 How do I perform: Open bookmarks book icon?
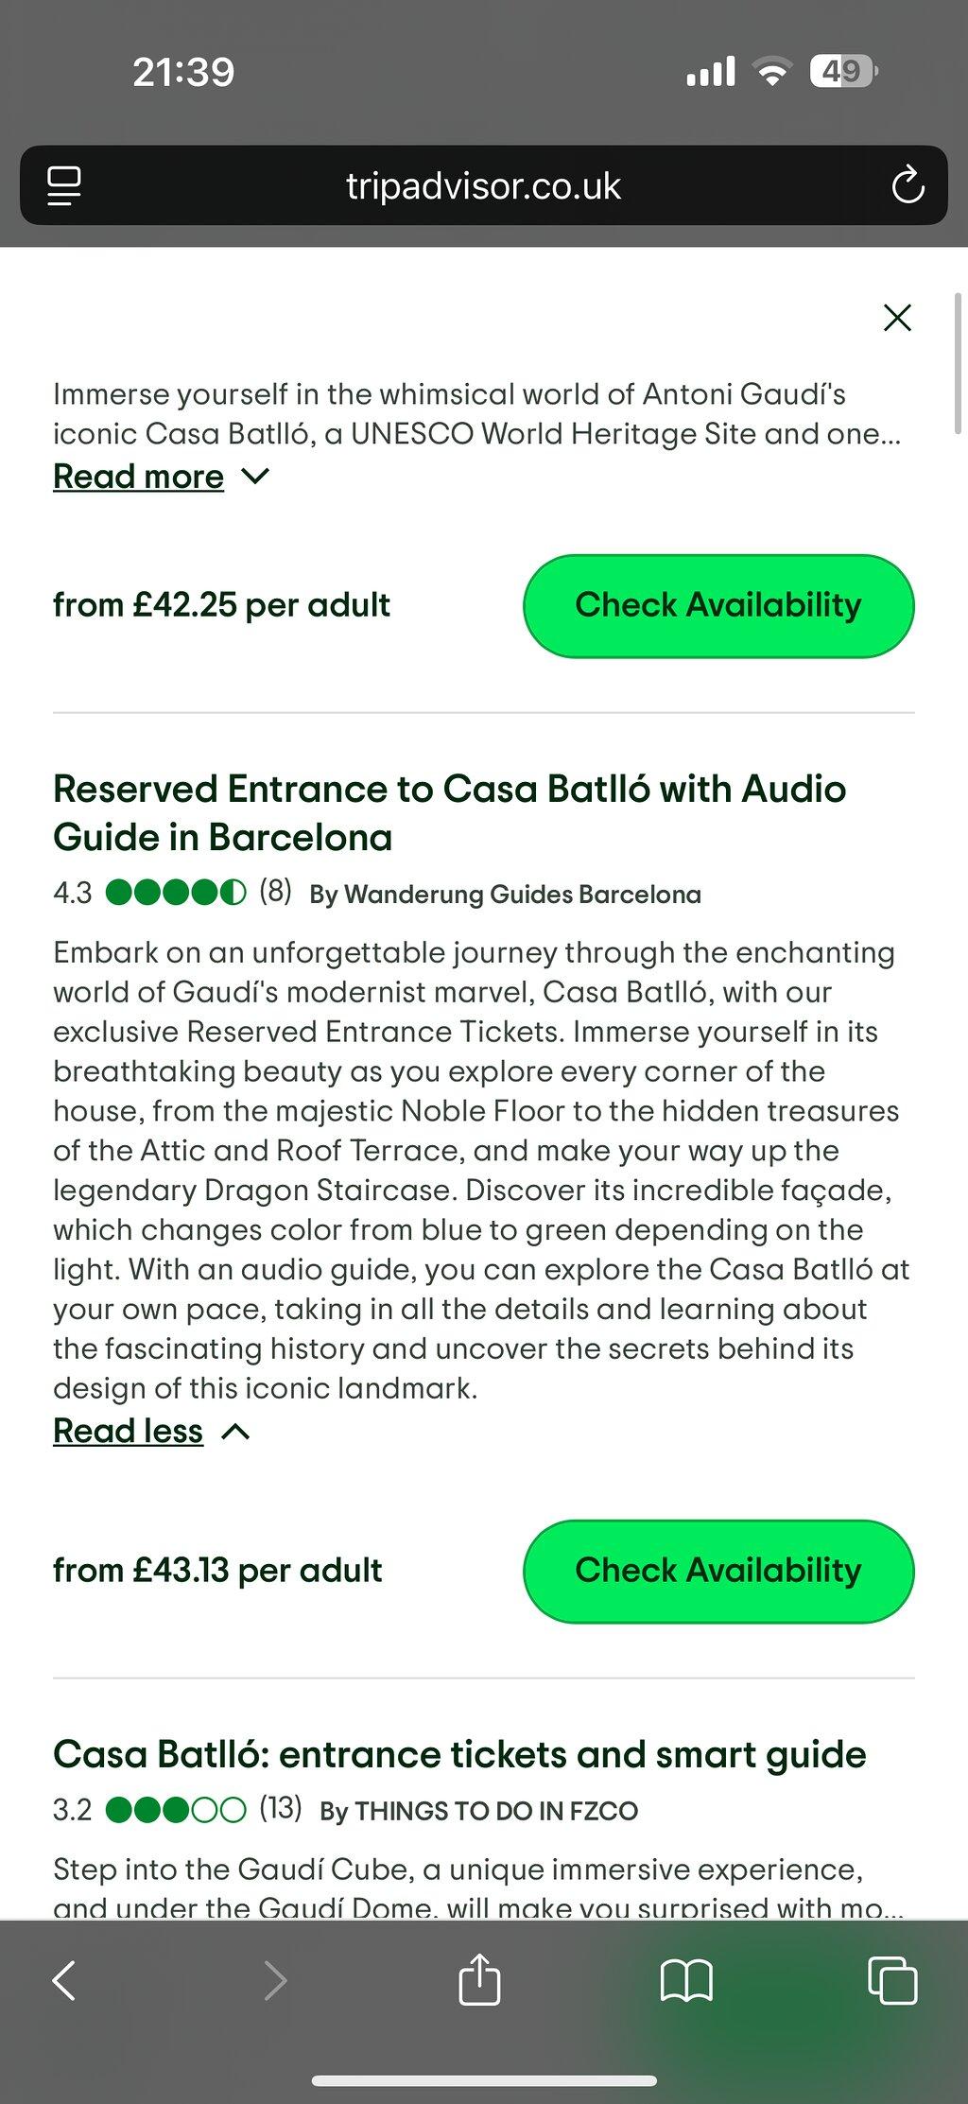point(686,1979)
